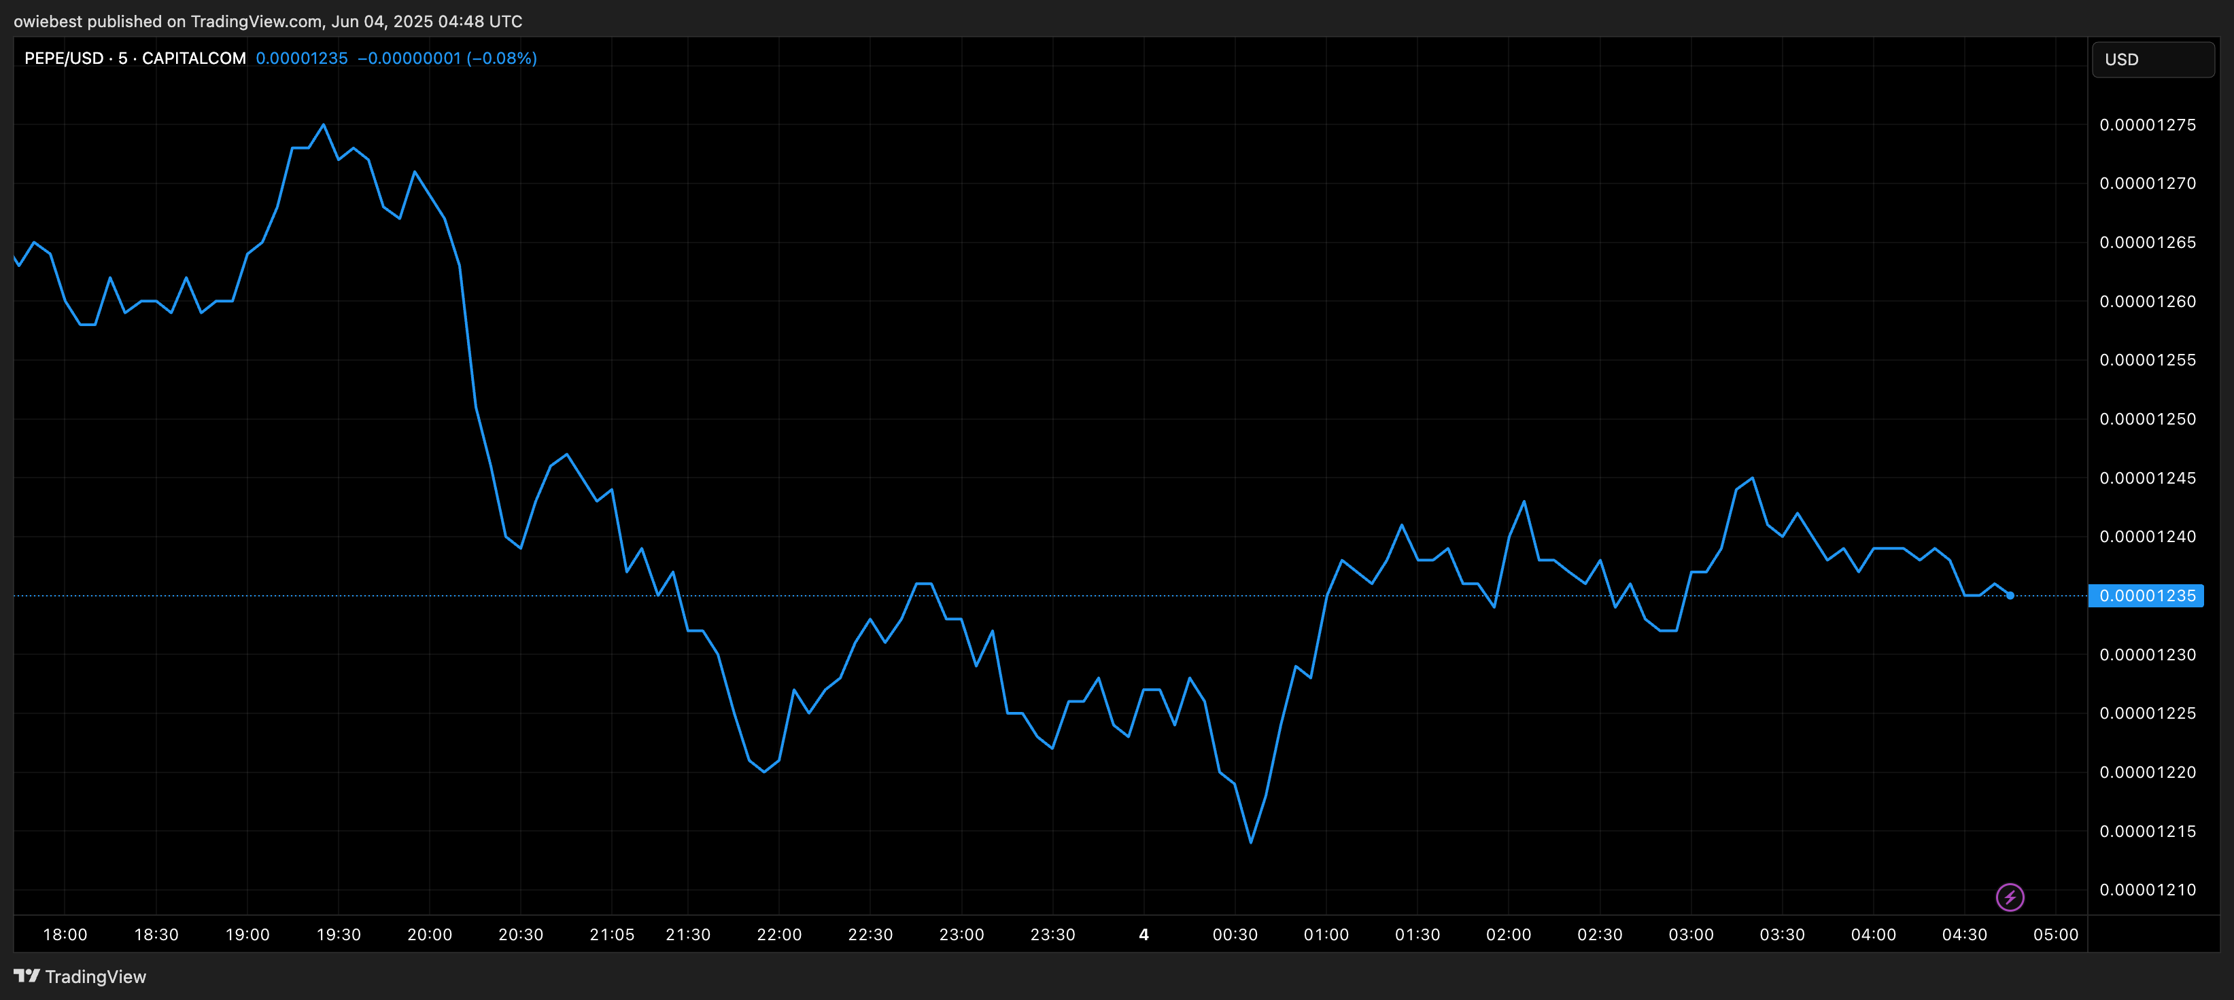
Task: Click the CAPITALCOM exchange label
Action: tap(193, 58)
